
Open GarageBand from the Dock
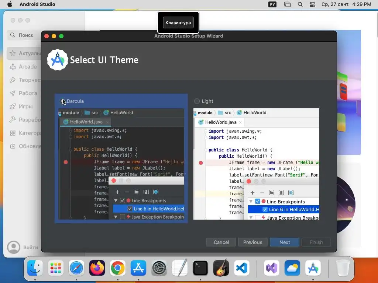221,268
